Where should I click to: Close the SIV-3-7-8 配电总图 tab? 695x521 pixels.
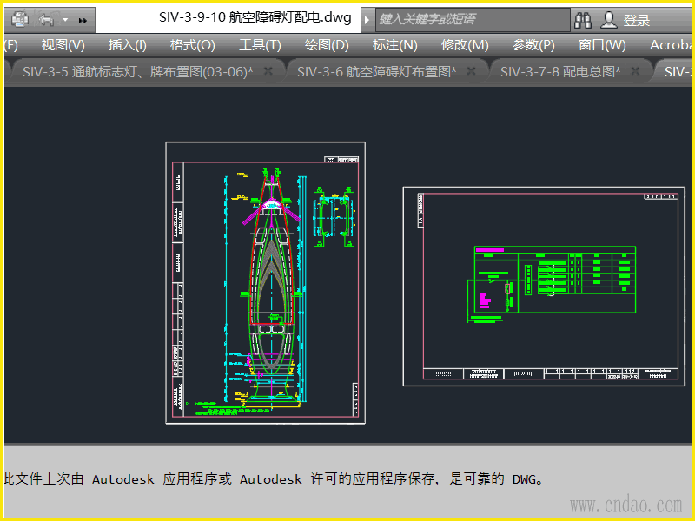(635, 71)
